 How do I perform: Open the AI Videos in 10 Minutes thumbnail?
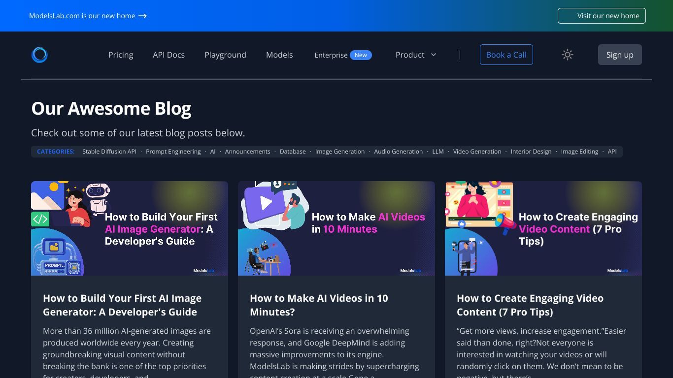[x=336, y=228]
